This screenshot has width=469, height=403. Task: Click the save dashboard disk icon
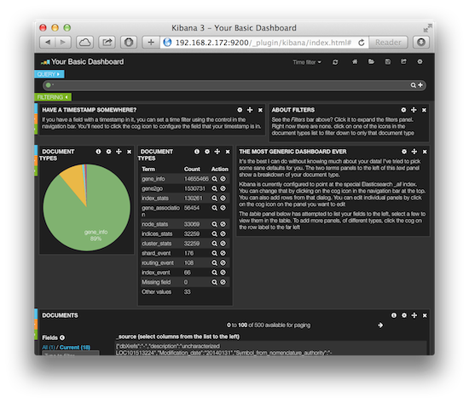(388, 61)
